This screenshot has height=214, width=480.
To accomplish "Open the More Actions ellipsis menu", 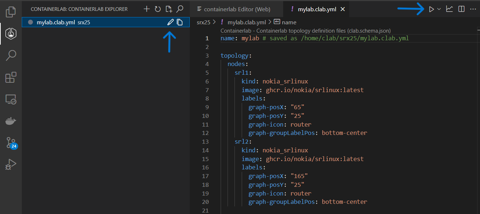I will pos(473,9).
